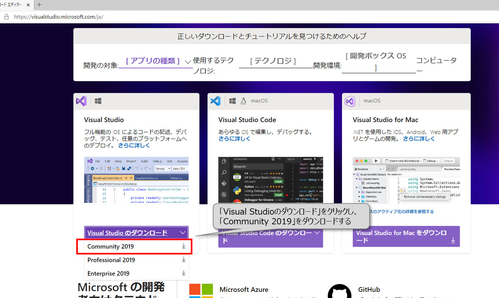
Task: Open さらに詳しく link under Visual Studio Code
Action: [234, 139]
